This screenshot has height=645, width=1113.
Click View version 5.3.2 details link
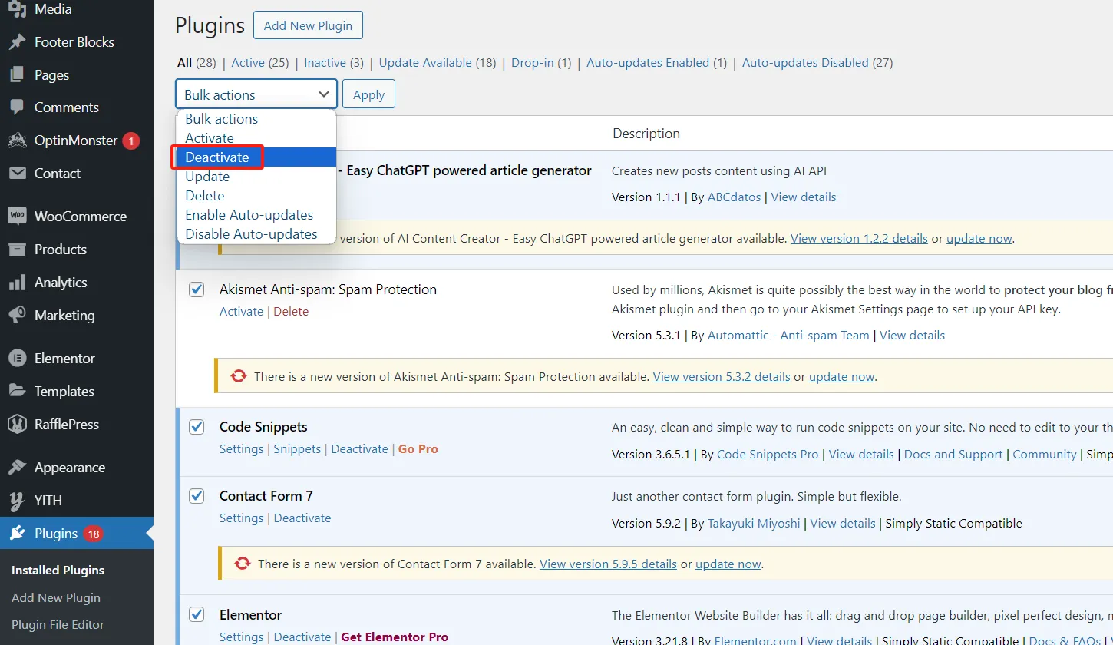tap(722, 377)
